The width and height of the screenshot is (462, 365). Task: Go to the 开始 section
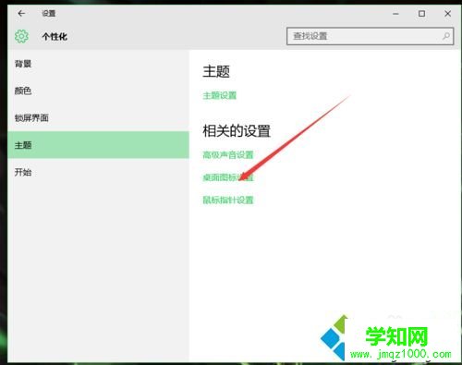coord(98,172)
